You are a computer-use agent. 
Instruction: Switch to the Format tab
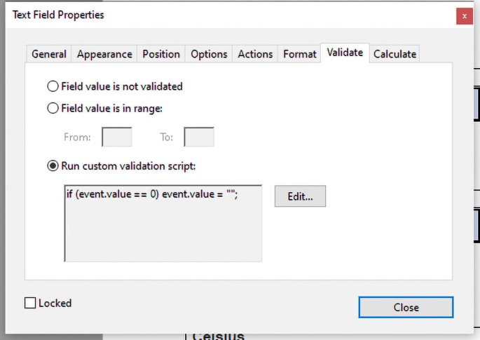click(300, 54)
